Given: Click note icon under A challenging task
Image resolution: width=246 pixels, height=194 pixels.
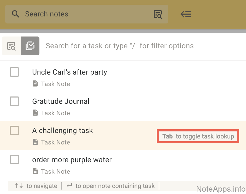Looking at the screenshot, I should [35, 142].
